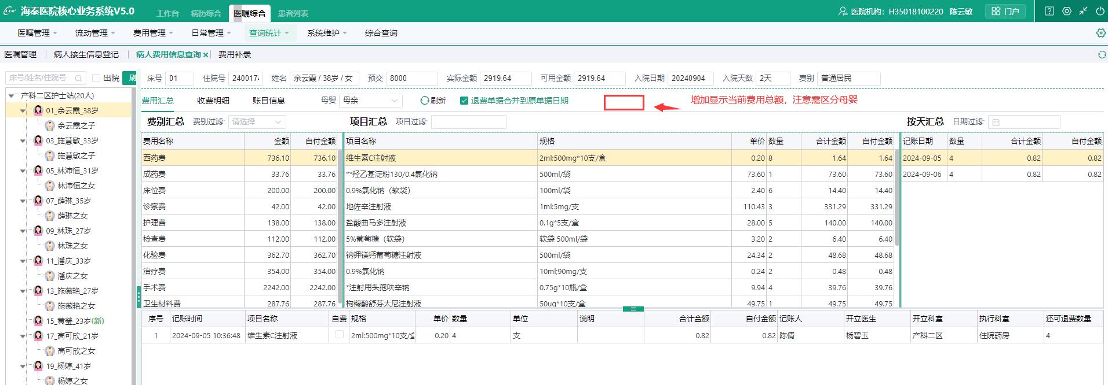Open the gear settings icon below header
Screen dimensions: 1108x385
pyautogui.click(x=1101, y=33)
